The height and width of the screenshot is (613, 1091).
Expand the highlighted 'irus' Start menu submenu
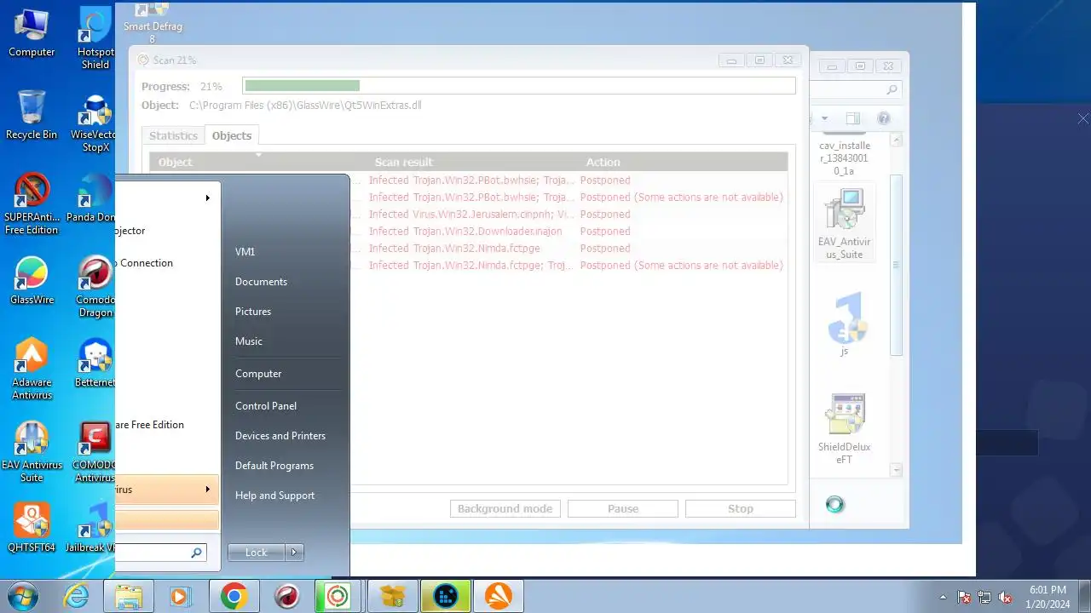207,490
